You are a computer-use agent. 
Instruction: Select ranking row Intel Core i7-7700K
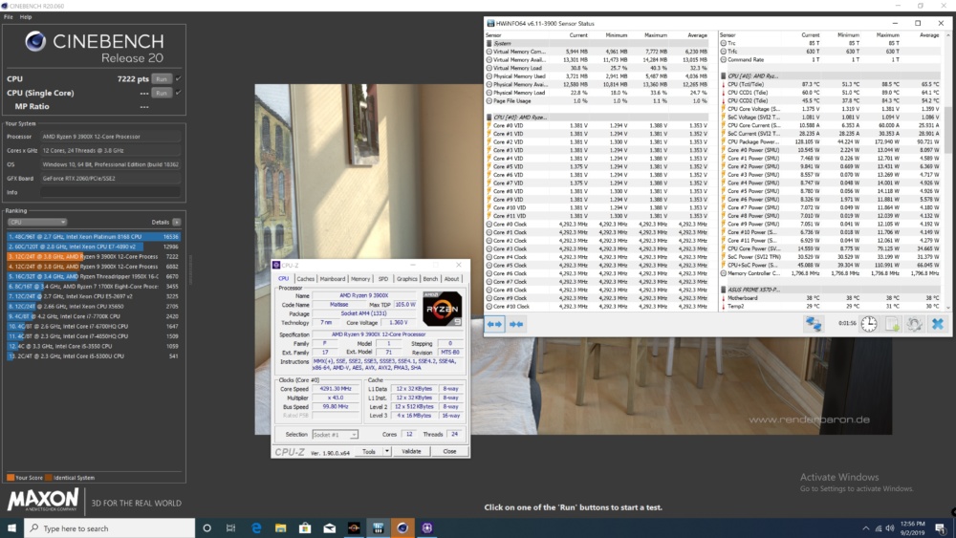pos(94,316)
